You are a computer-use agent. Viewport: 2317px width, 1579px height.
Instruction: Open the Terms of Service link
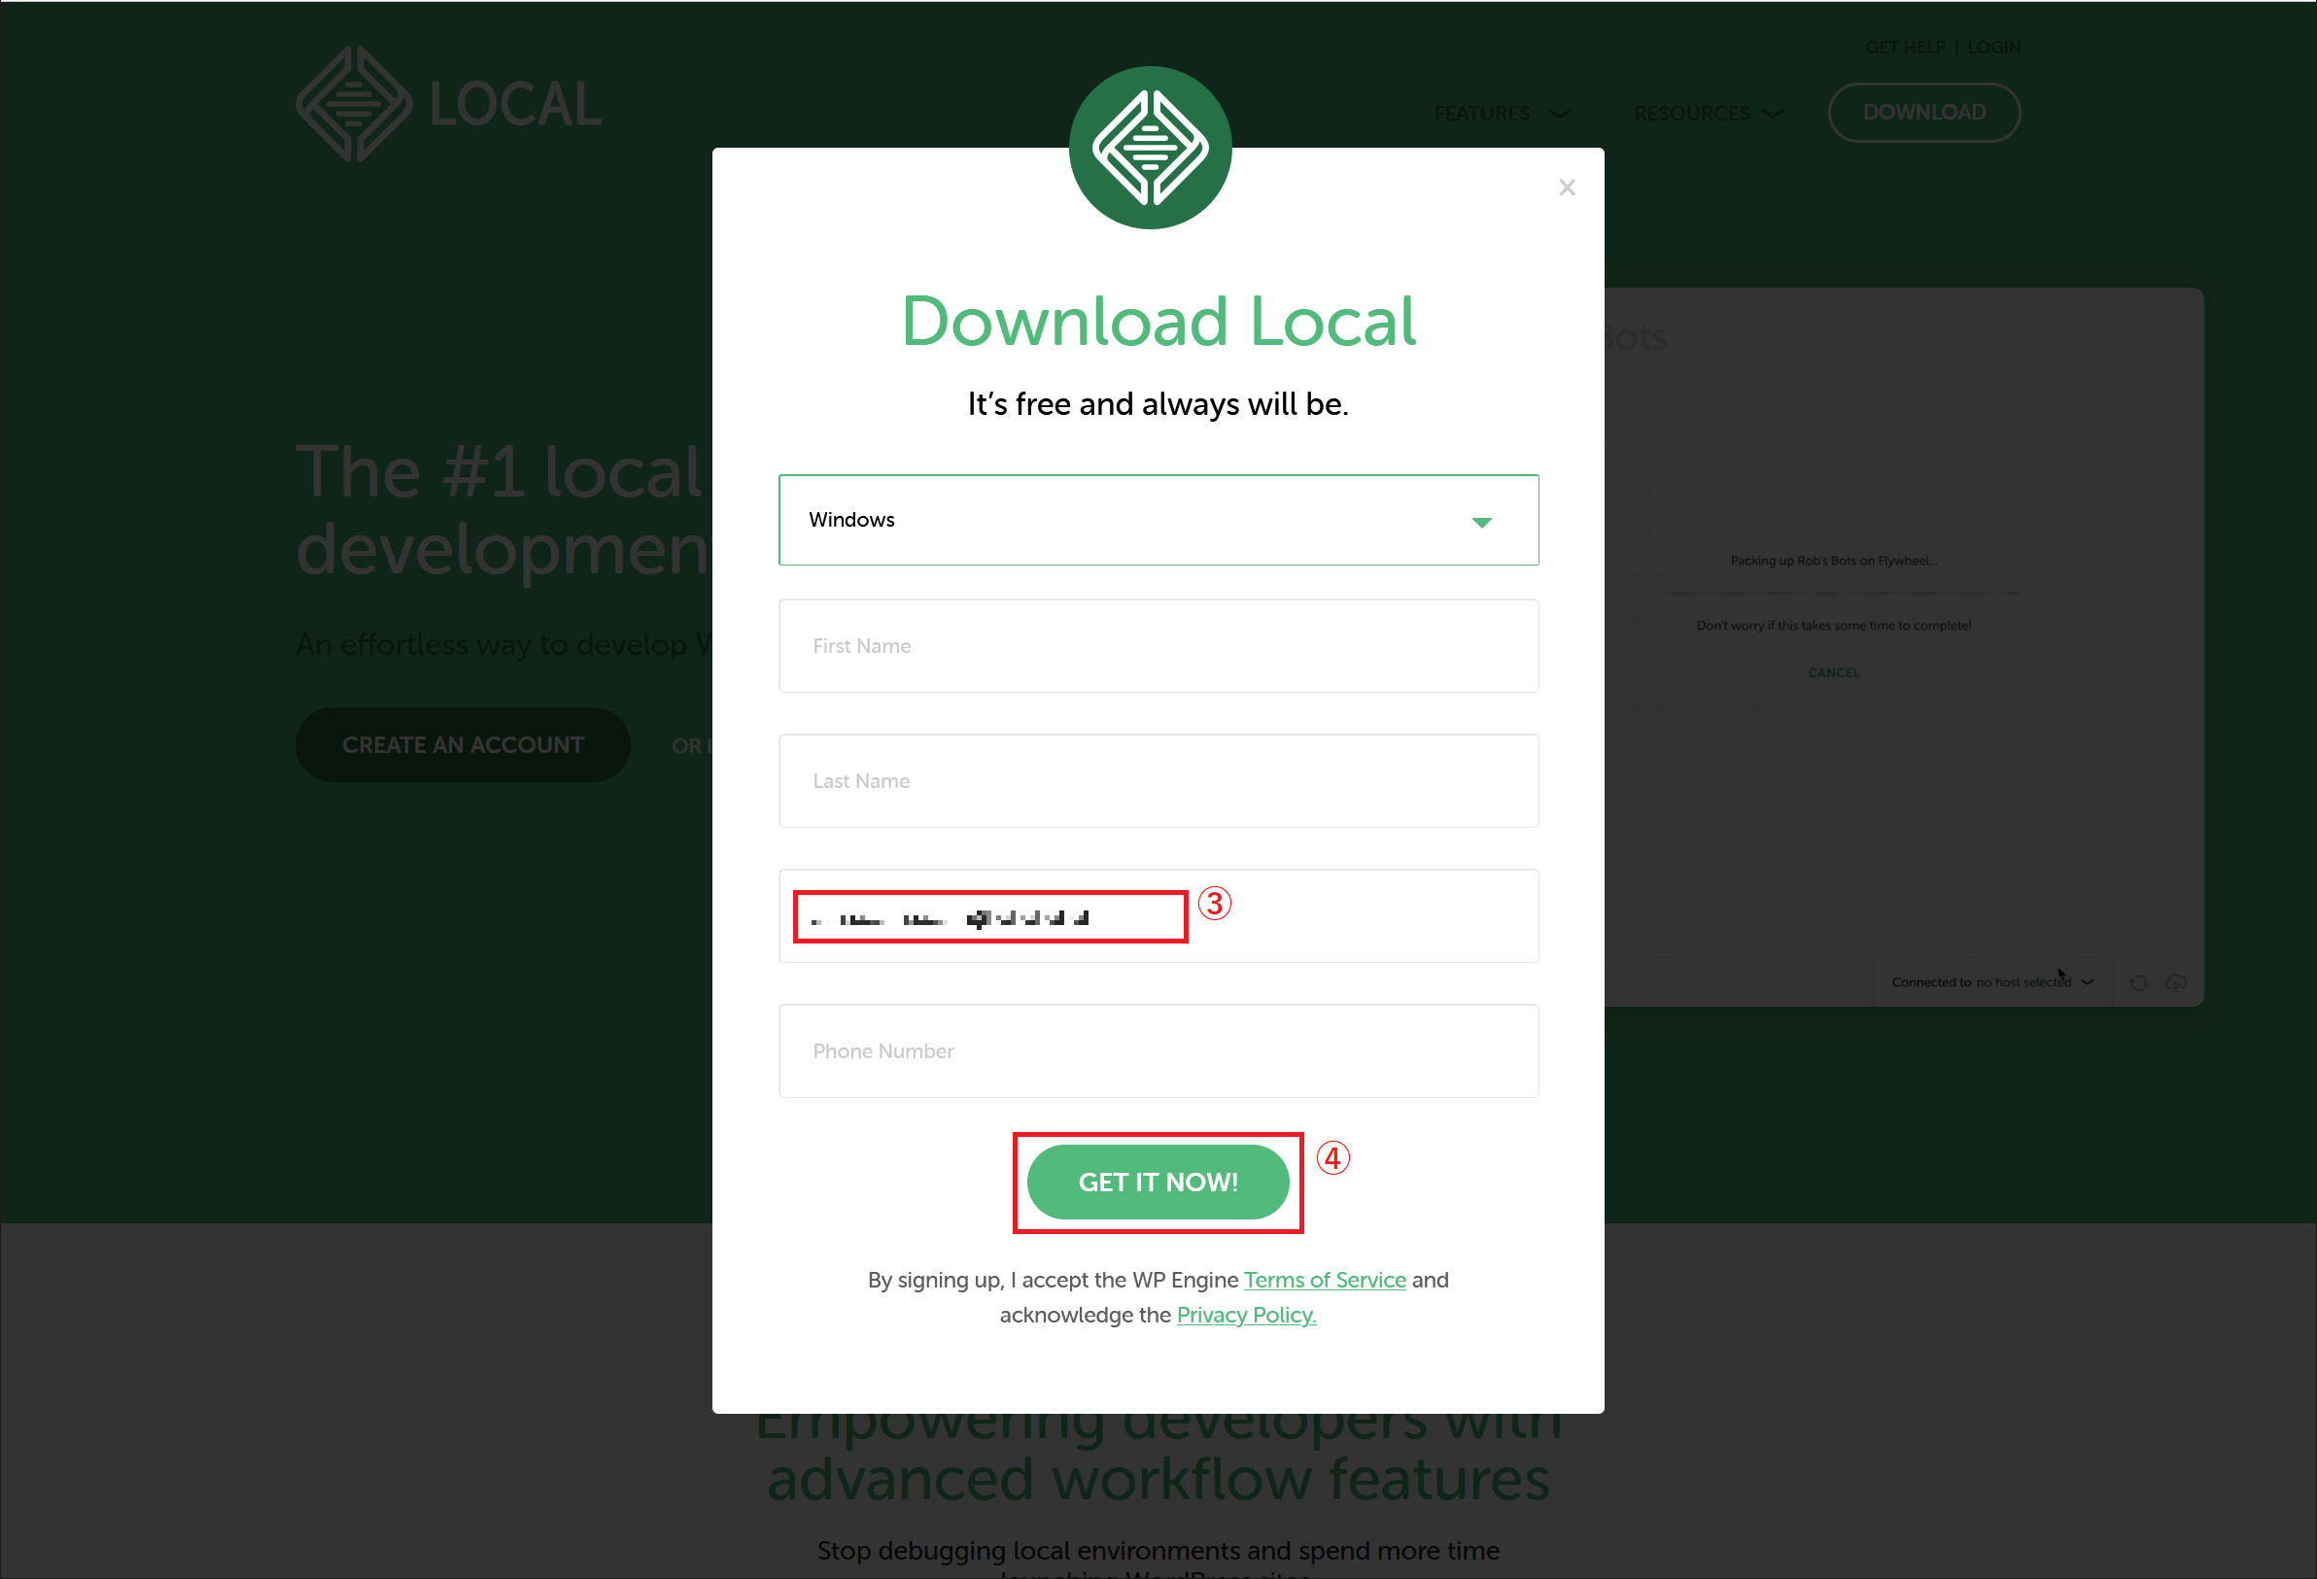[x=1325, y=1280]
